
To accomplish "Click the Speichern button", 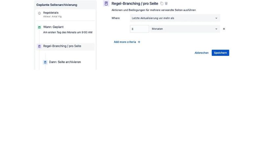I will pos(220,53).
